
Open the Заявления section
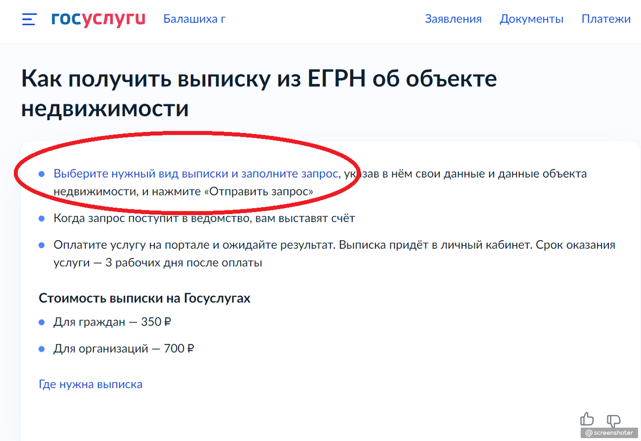453,19
